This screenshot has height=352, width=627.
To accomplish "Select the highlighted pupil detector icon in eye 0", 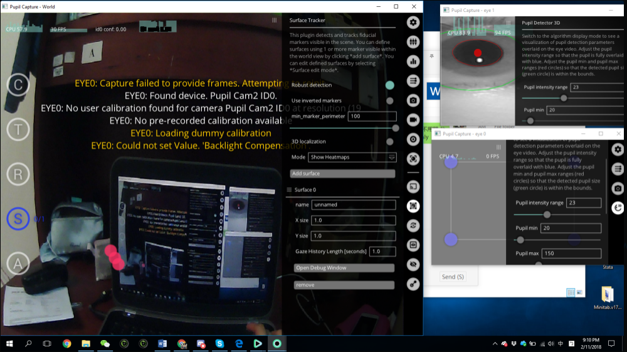I will click(x=618, y=208).
